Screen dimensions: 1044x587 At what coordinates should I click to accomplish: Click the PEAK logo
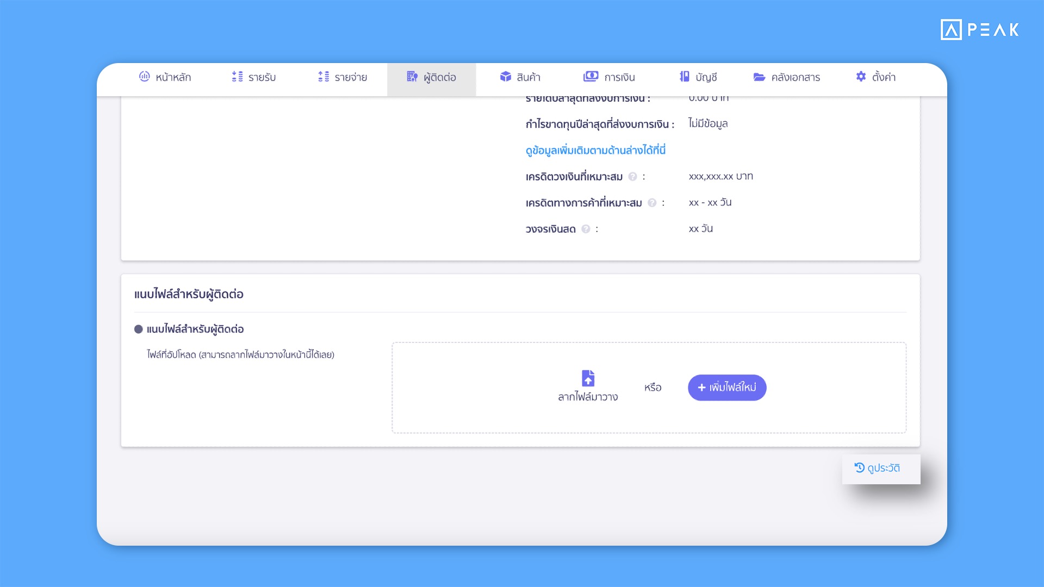coord(980,29)
